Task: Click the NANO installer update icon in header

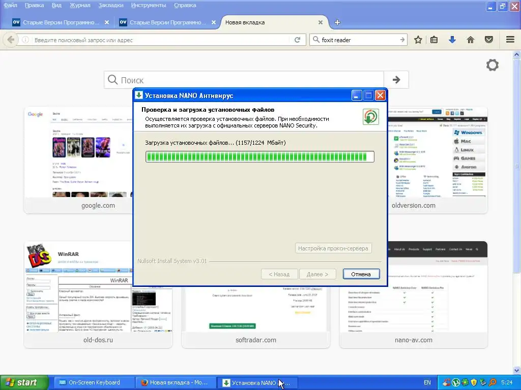Action: click(x=371, y=117)
